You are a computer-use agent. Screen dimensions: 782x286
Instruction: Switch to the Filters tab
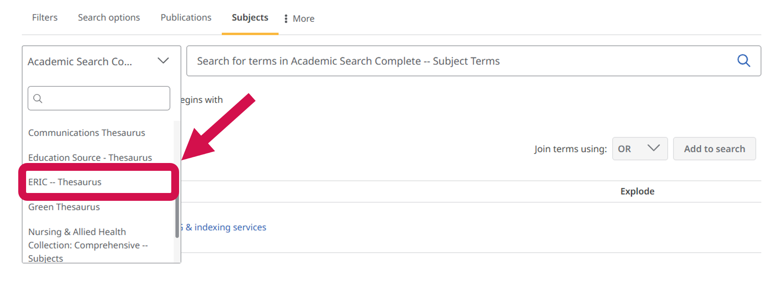45,18
